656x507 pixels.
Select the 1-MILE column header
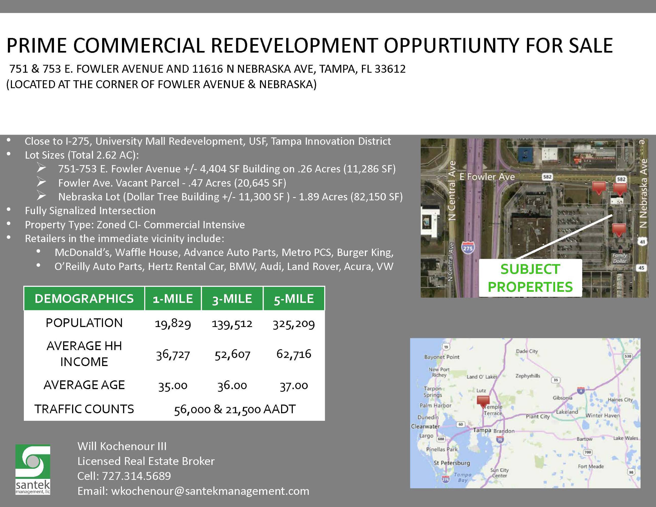pos(173,299)
